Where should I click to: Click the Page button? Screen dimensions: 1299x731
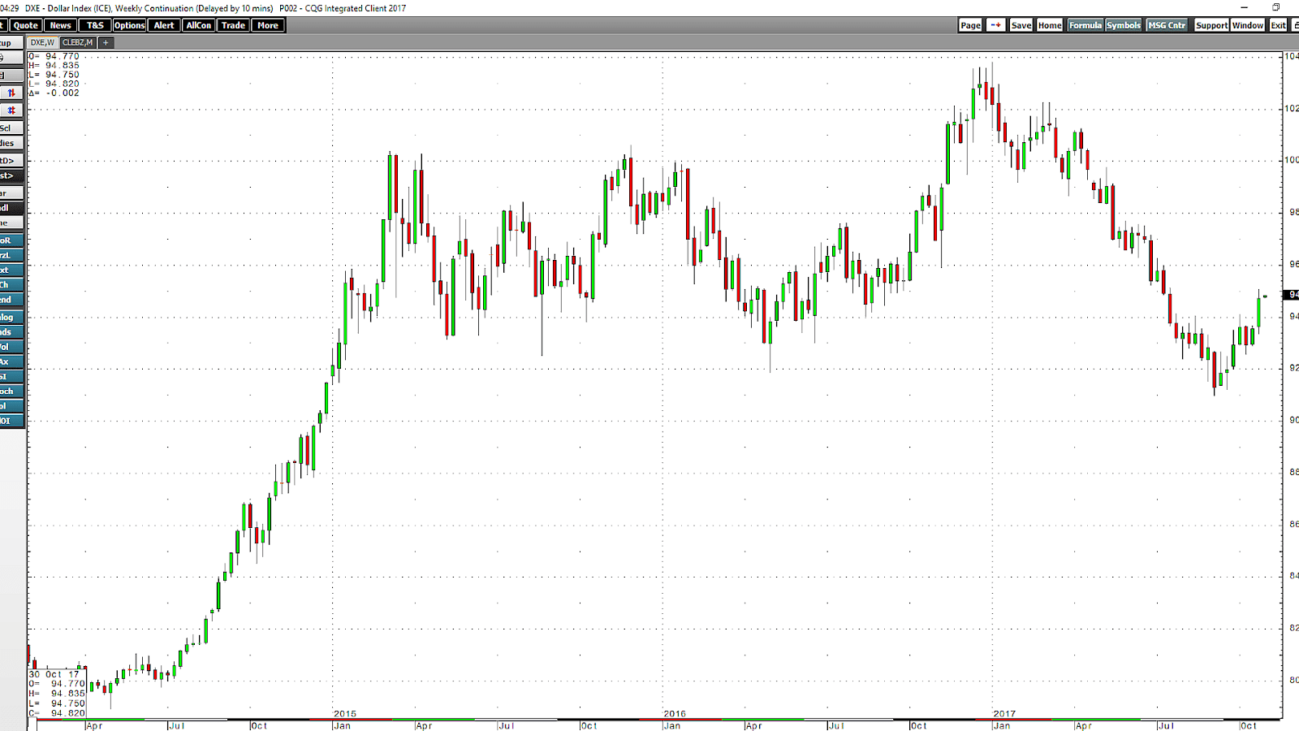tap(971, 25)
